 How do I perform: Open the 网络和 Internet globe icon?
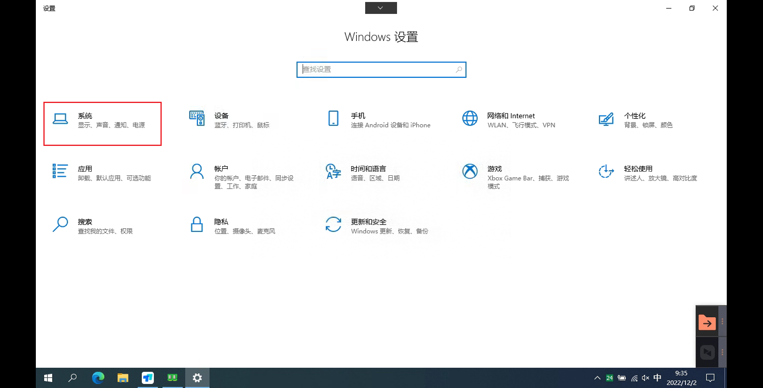tap(470, 118)
